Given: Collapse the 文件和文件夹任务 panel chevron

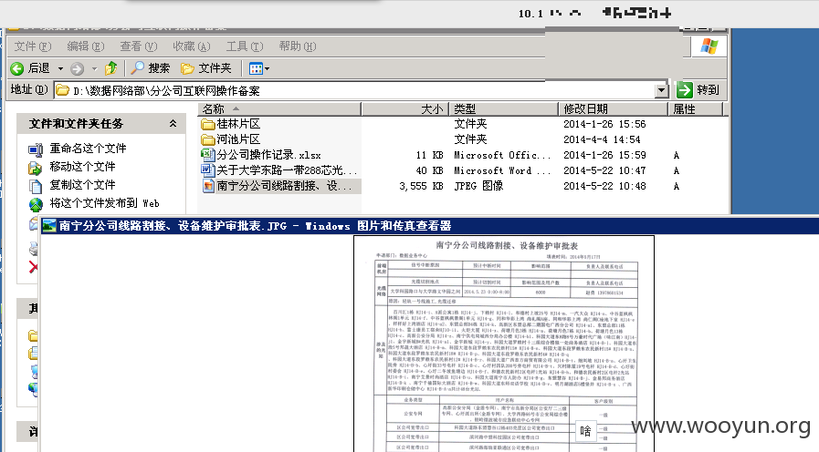Looking at the screenshot, I should [x=173, y=124].
